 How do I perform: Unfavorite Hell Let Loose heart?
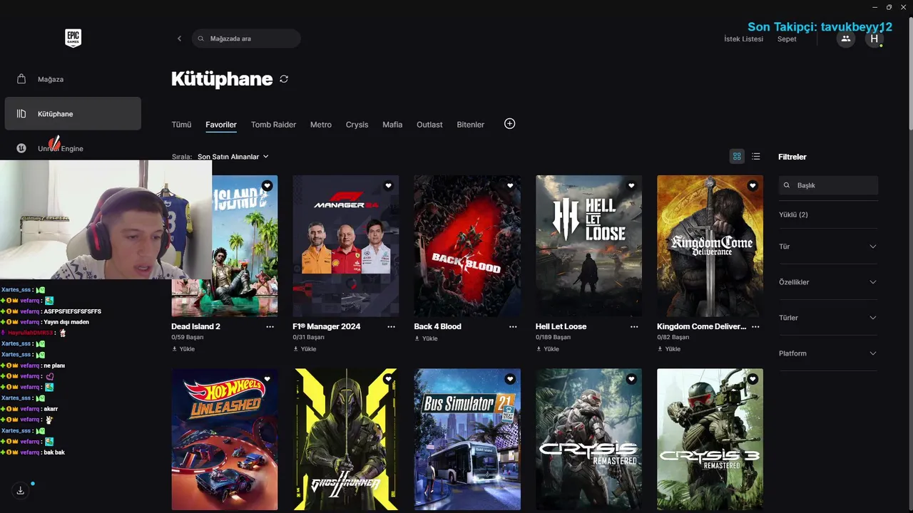tap(631, 186)
